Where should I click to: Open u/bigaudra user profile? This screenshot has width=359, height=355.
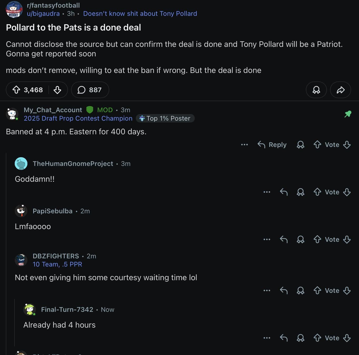(x=43, y=13)
